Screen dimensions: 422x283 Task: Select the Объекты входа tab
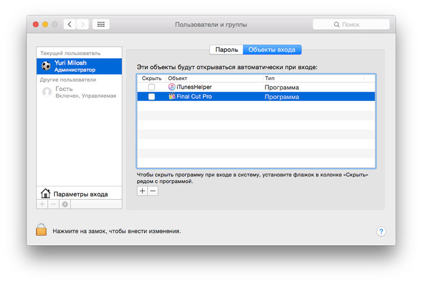coord(272,49)
